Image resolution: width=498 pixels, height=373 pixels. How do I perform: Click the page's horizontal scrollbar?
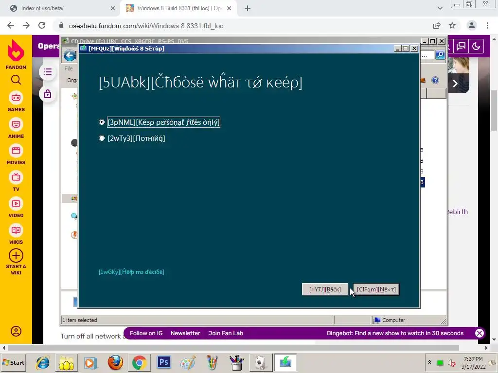click(x=233, y=348)
